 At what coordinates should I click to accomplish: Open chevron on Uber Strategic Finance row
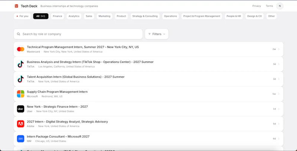point(279,109)
